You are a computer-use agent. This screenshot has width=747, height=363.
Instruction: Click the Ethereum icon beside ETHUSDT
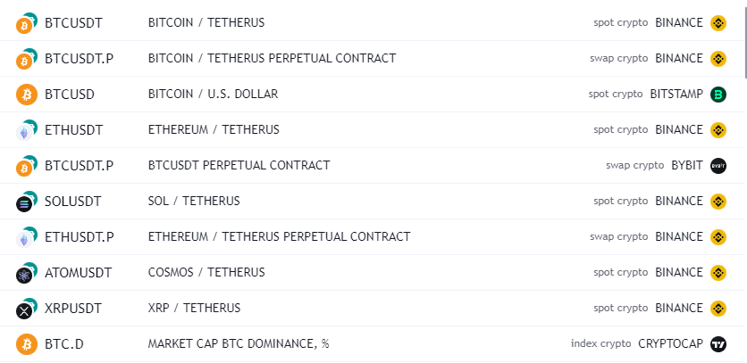click(x=25, y=131)
